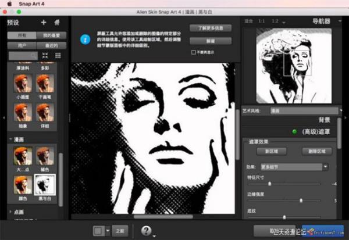
Task: Click the preview split view square icon
Action: pyautogui.click(x=98, y=230)
